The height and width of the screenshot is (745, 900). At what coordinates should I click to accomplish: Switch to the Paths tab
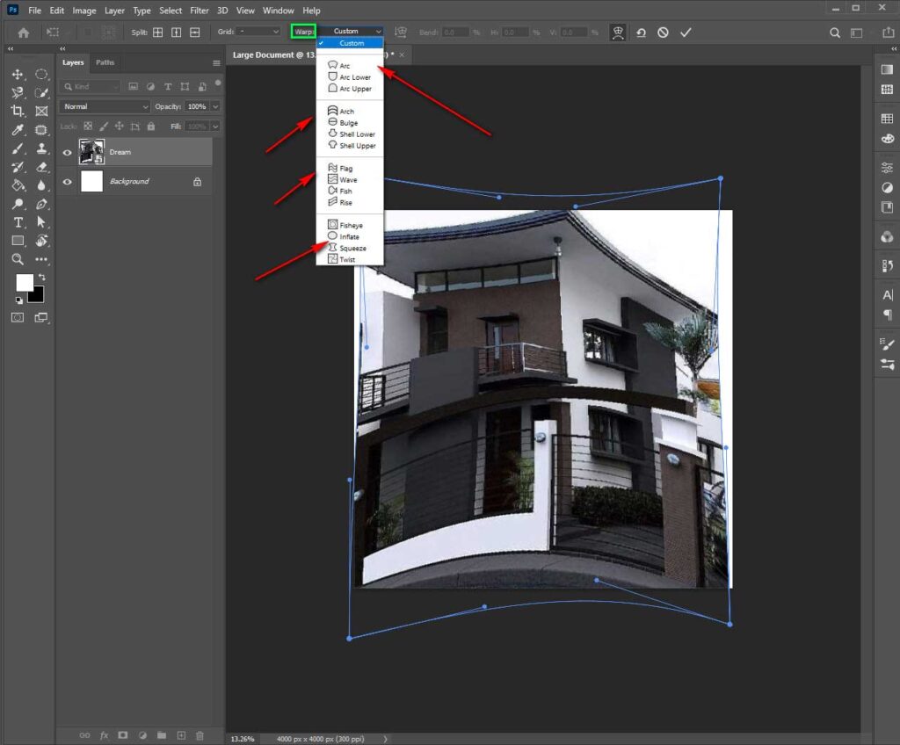coord(105,62)
